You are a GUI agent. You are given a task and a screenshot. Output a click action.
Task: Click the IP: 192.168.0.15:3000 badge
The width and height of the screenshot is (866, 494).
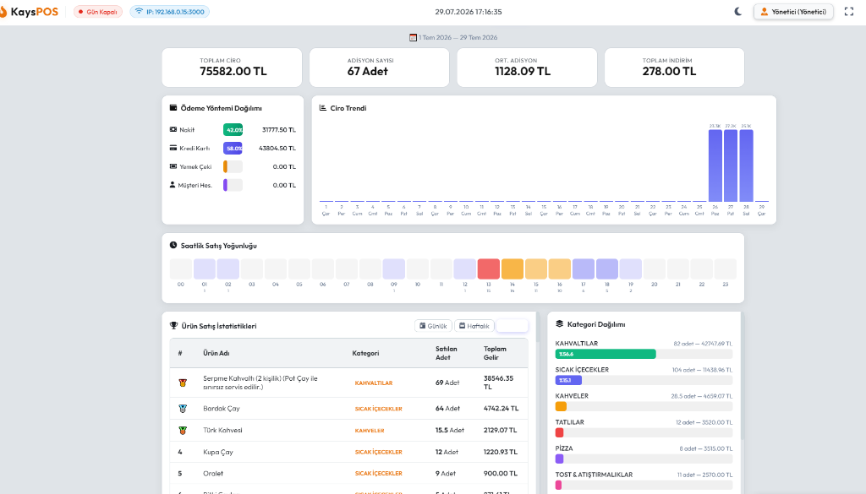(x=169, y=12)
